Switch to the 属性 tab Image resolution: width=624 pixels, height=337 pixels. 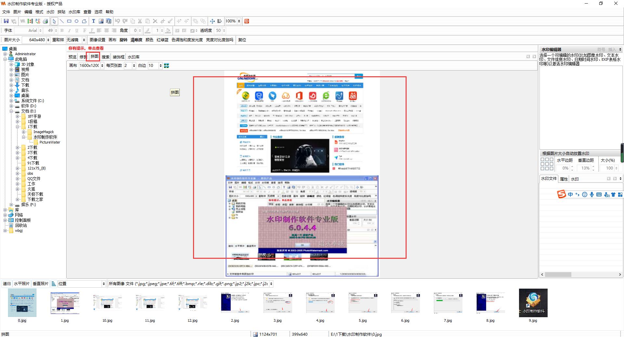pyautogui.click(x=564, y=179)
